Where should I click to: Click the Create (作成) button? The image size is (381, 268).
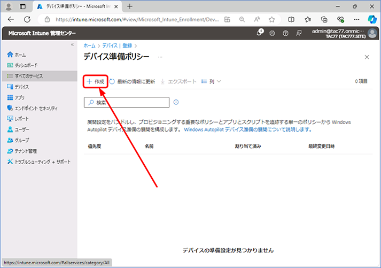point(96,81)
